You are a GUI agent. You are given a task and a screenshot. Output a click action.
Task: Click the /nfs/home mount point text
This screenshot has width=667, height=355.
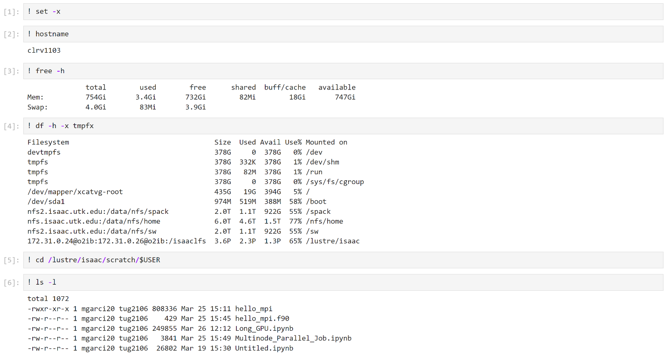pos(324,221)
